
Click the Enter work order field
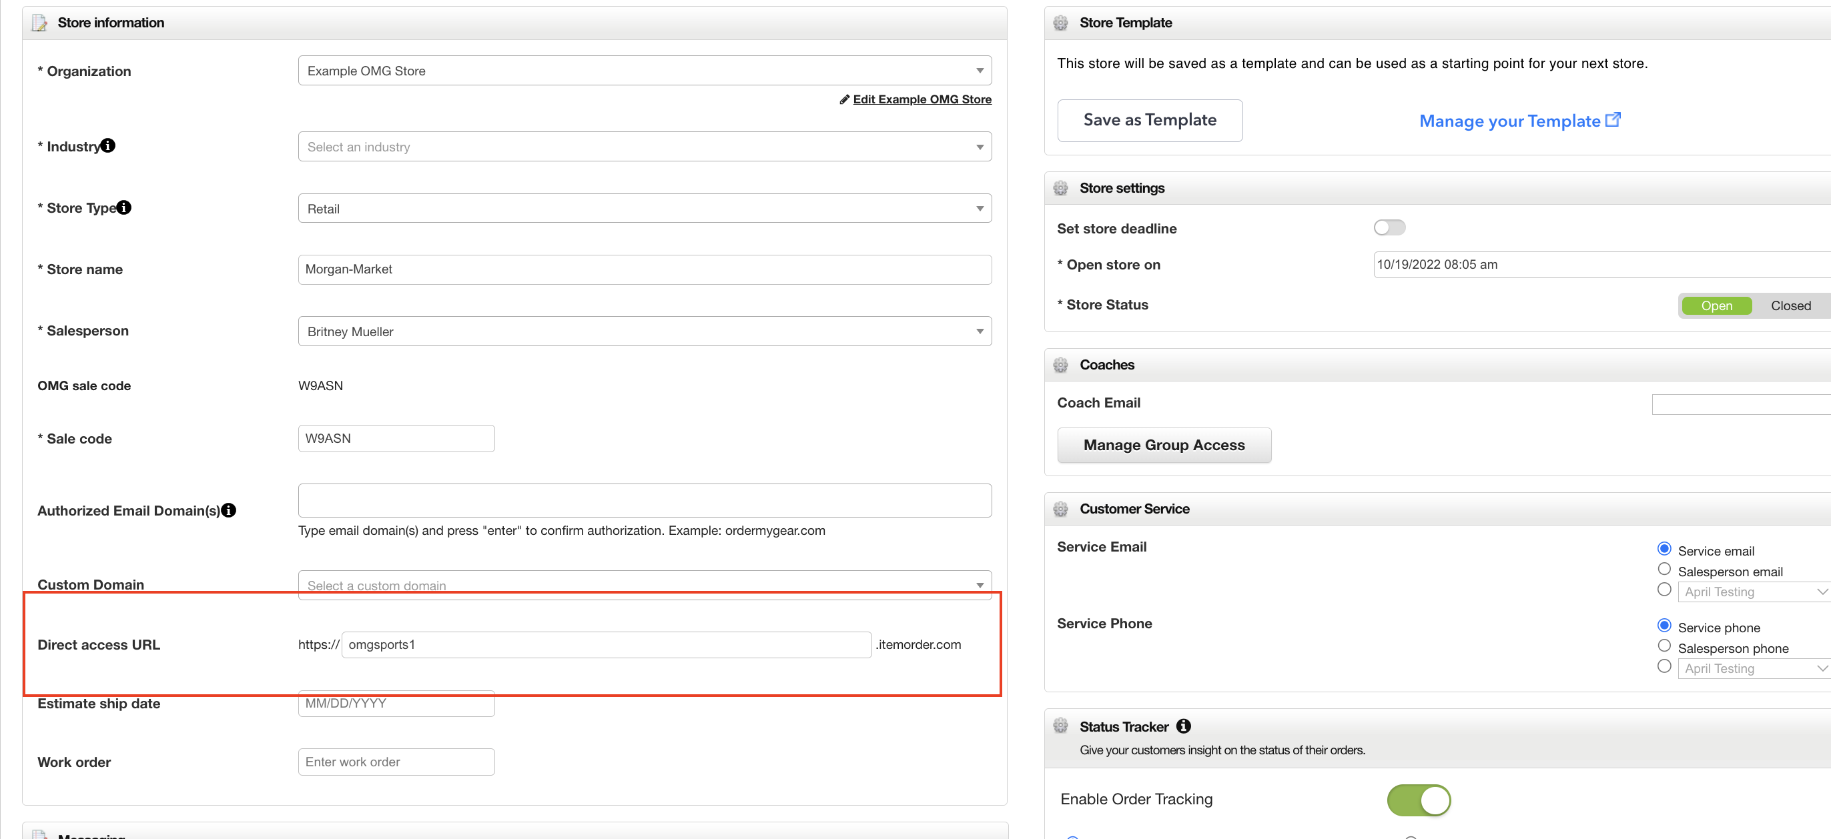point(396,762)
